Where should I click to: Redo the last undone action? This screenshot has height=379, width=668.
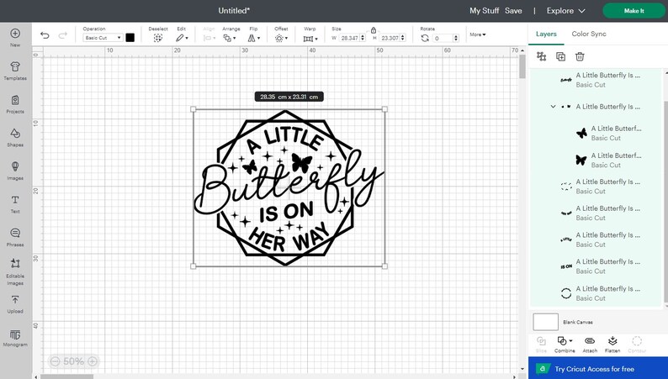pos(62,35)
